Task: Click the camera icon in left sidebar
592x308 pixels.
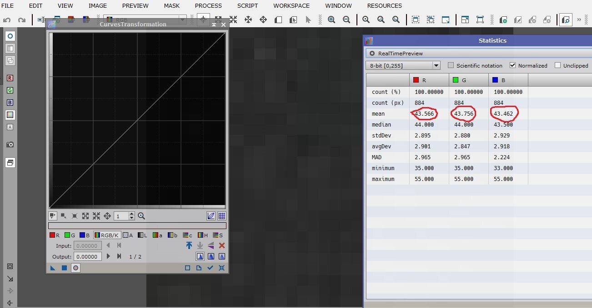Action: point(10,144)
